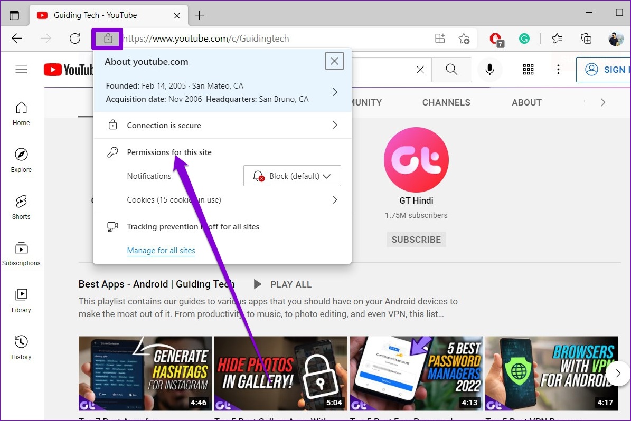Open the YouTube apps grid

528,70
